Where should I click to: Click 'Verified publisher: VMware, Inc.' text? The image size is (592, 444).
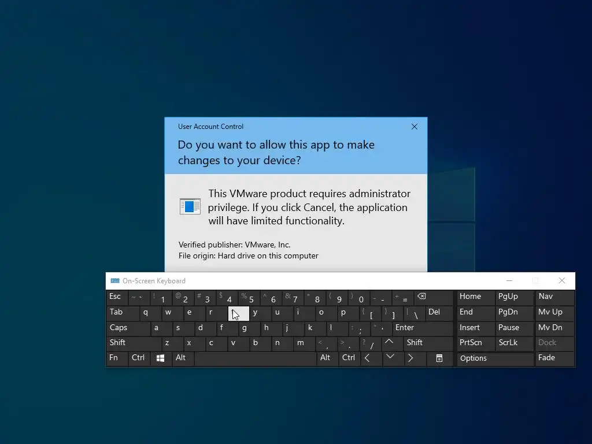235,245
